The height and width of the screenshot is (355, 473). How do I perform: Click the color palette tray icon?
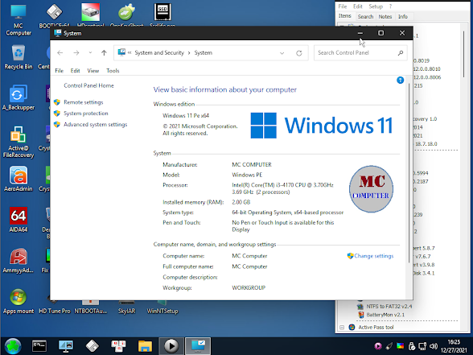pyautogui.click(x=401, y=346)
